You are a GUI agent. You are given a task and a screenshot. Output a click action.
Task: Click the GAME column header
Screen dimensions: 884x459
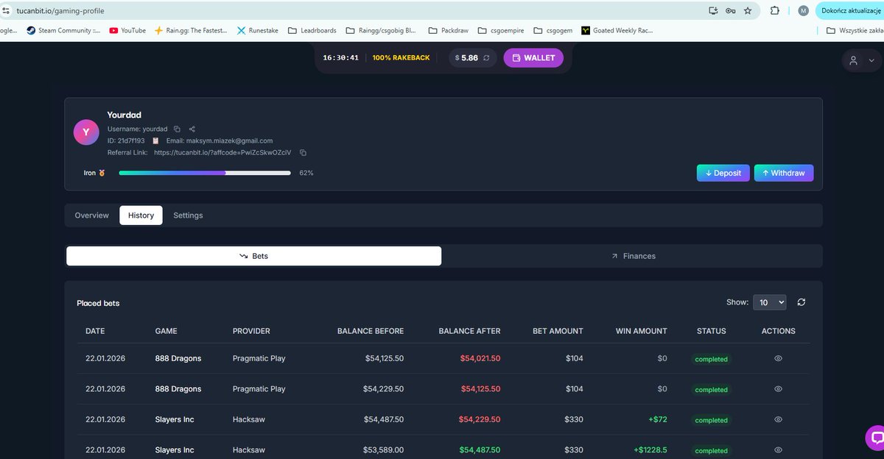click(x=166, y=331)
